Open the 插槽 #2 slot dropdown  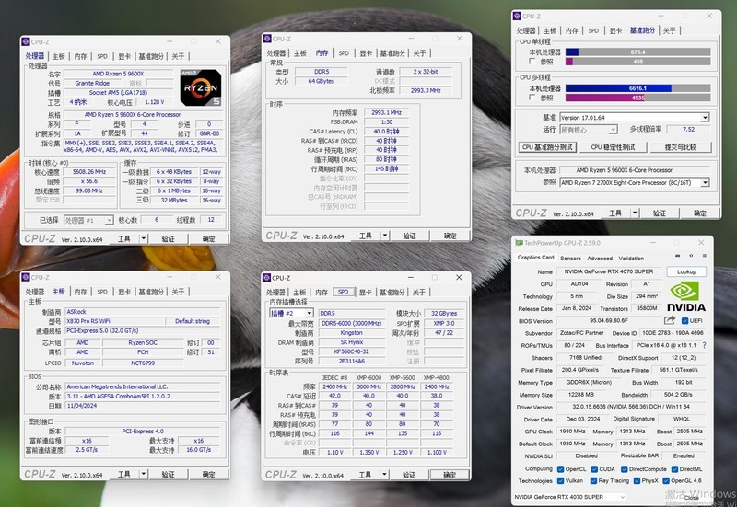coord(291,313)
